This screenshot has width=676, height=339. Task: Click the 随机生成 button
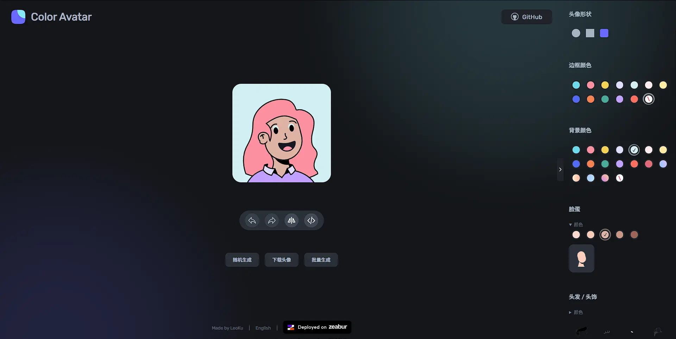click(242, 260)
